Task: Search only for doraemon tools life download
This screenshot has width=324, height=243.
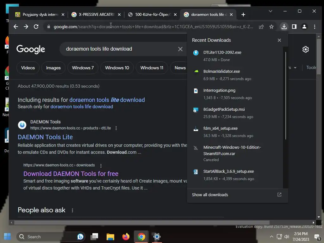Action: pyautogui.click(x=82, y=107)
